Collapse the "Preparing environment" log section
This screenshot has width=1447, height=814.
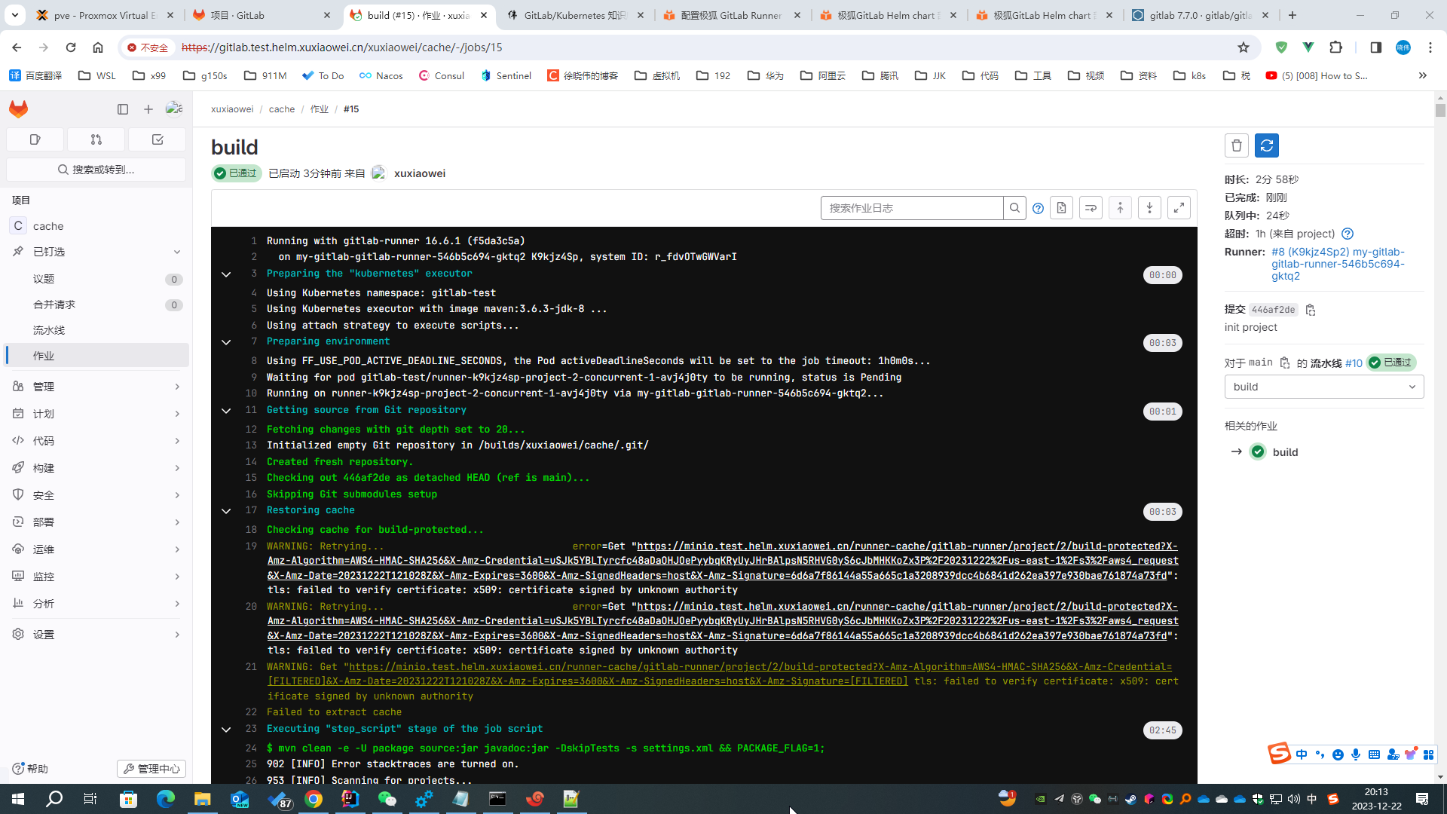click(x=226, y=342)
